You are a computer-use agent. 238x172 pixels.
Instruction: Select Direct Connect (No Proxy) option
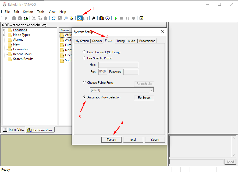tap(84, 52)
